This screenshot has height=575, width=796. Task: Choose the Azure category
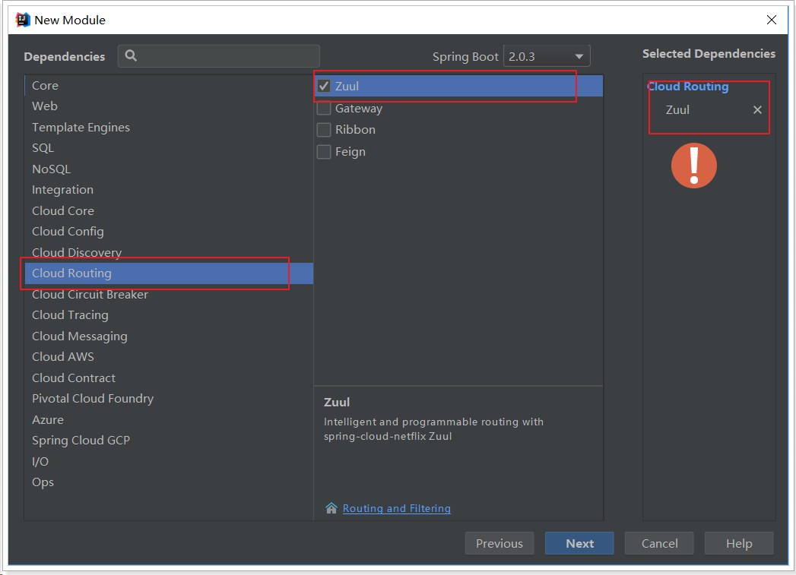169,420
